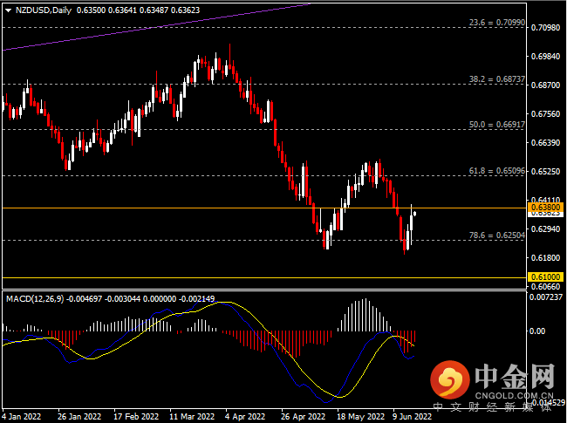Click the '9 Jun 2022' date label
567x423 pixels.
[x=412, y=417]
